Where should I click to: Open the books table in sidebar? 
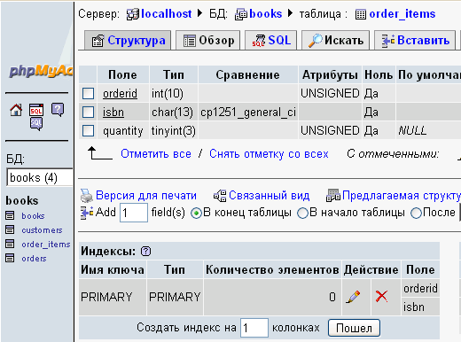(x=33, y=215)
